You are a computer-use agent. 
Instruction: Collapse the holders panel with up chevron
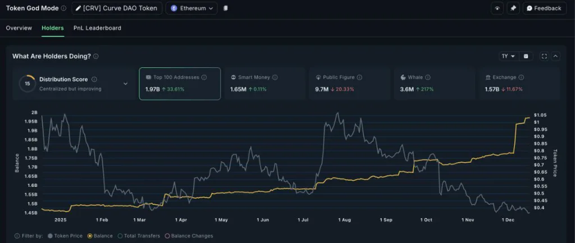coord(555,56)
